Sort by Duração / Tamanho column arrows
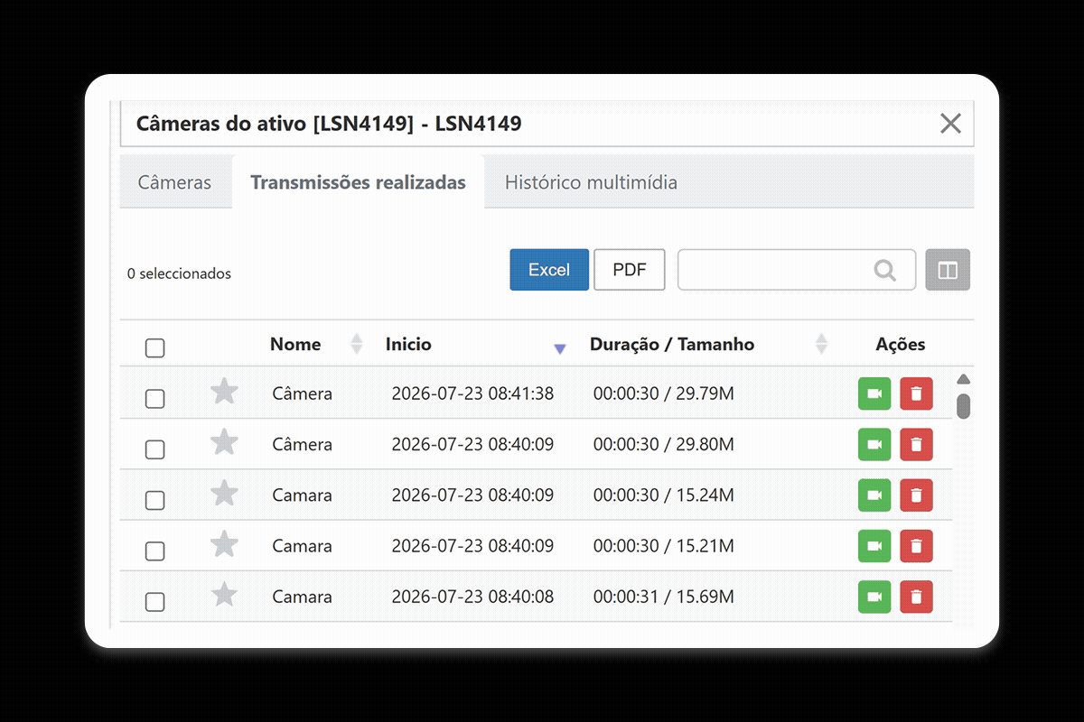 [x=821, y=344]
